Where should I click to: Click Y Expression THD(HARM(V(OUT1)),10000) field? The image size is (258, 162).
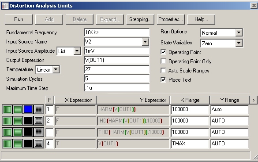coord(133,132)
